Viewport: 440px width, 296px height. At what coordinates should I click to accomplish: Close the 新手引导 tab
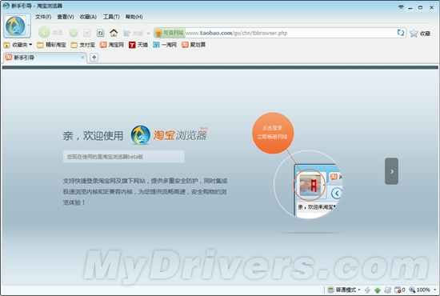[x=82, y=58]
